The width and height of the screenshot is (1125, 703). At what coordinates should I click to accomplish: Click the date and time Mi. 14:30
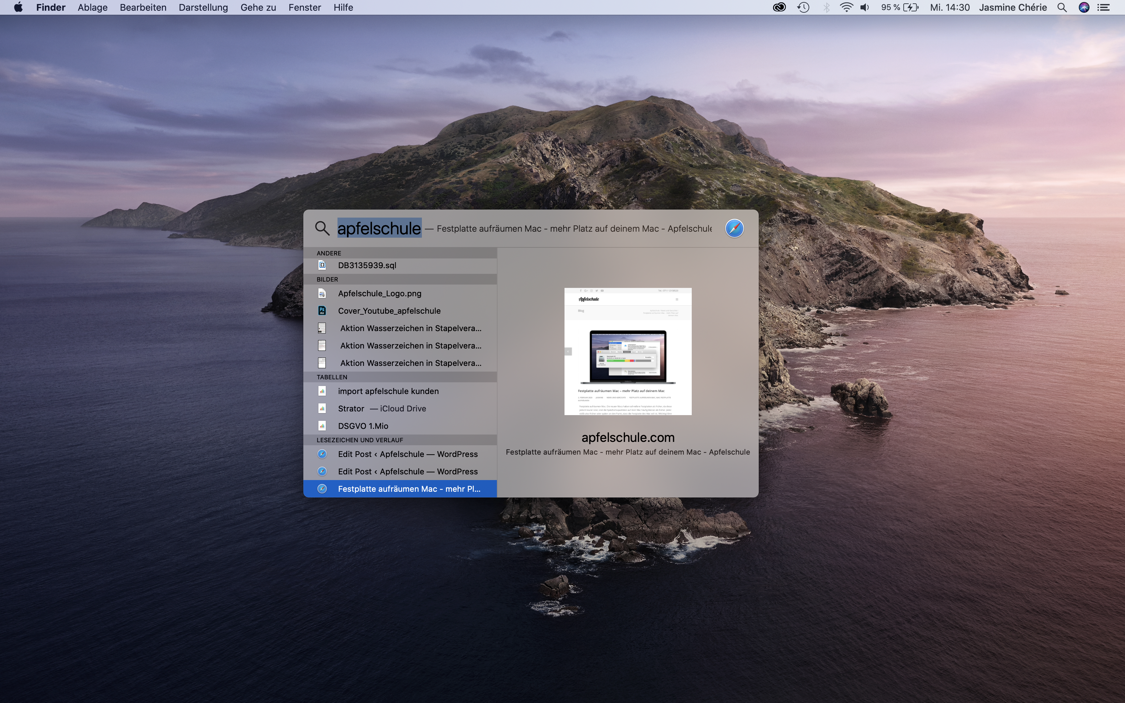(x=950, y=7)
